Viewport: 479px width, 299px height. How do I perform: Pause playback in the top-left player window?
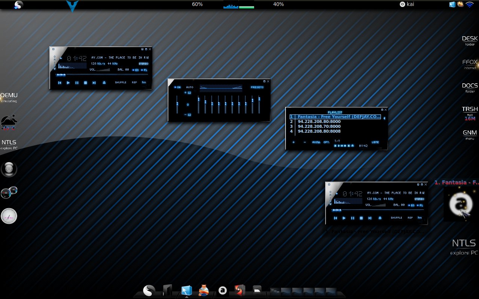pos(77,83)
